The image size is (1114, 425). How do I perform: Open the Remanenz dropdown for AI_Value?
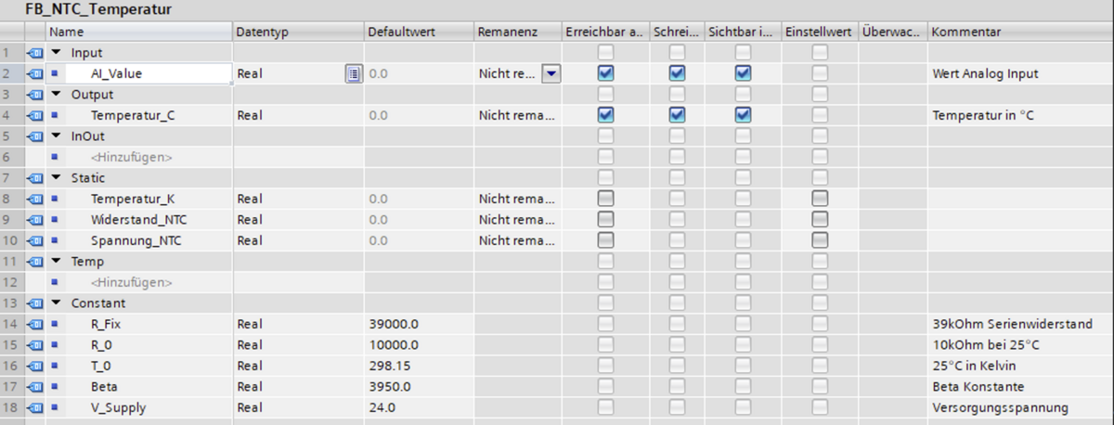tap(551, 73)
